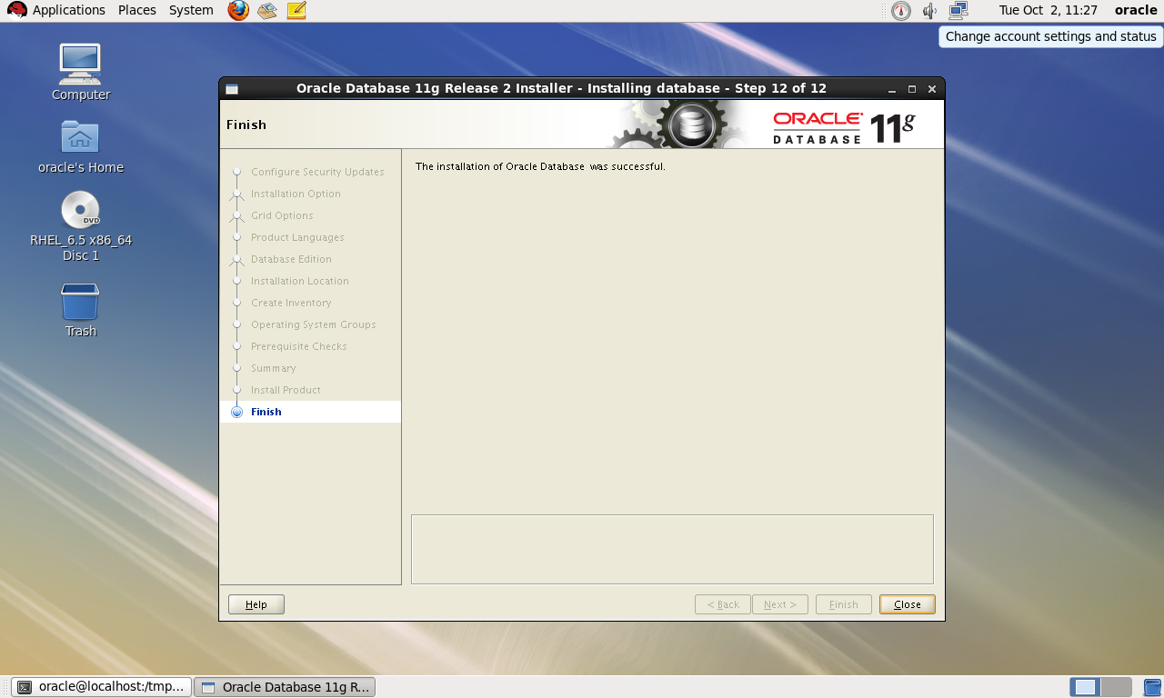Image resolution: width=1164 pixels, height=698 pixels.
Task: Select the highlighted Finish step
Action: pyautogui.click(x=310, y=412)
